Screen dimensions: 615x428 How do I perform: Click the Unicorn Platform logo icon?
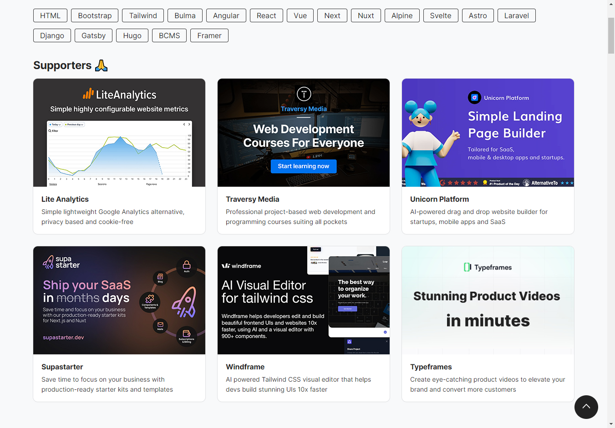[x=474, y=97]
